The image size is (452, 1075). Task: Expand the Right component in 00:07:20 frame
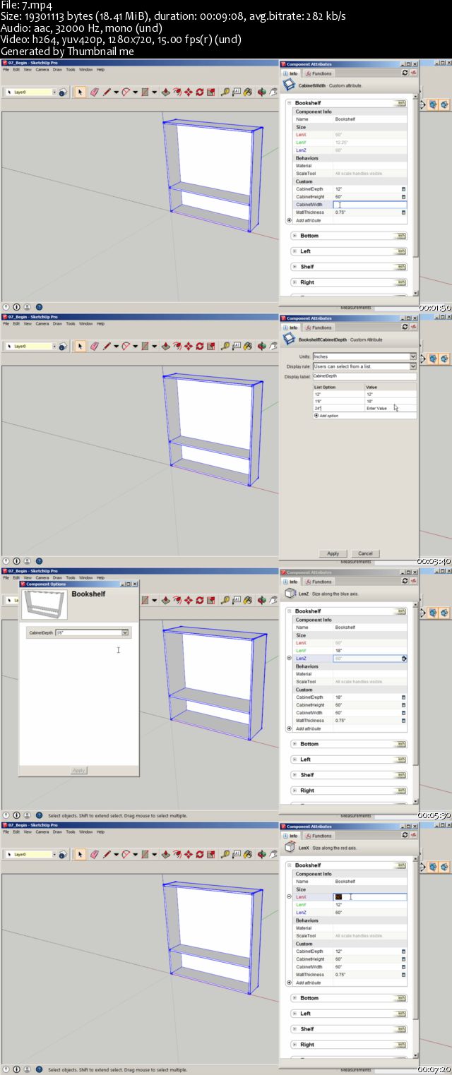(294, 1045)
